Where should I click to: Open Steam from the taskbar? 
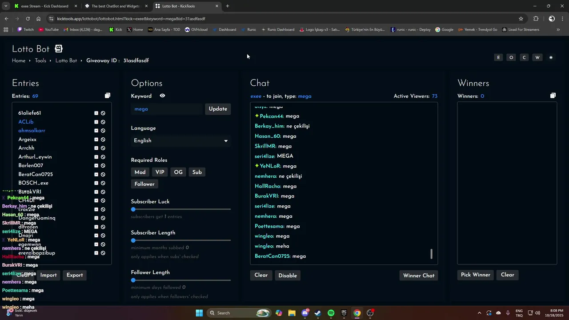318,313
